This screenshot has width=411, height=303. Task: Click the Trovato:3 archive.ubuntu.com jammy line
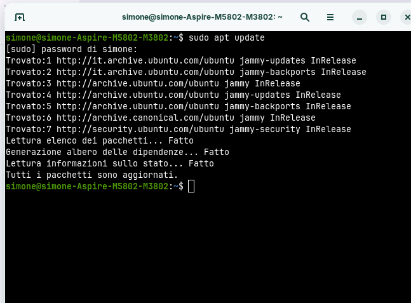[x=153, y=84]
